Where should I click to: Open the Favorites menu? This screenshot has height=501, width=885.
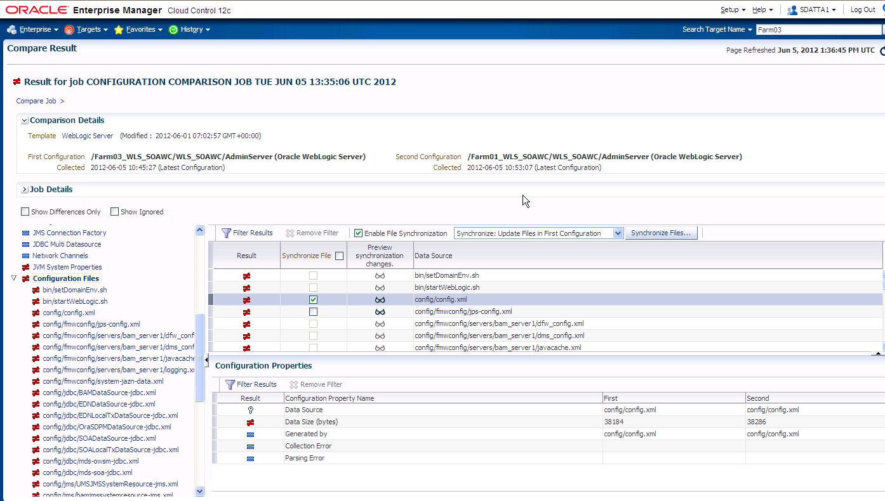(138, 29)
